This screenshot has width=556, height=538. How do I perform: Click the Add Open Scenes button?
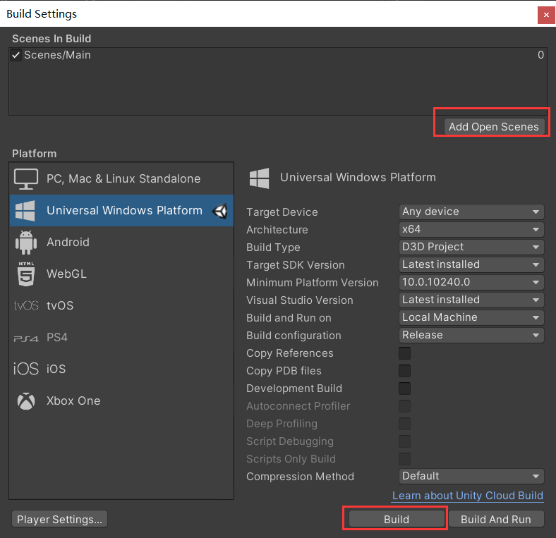pos(494,127)
